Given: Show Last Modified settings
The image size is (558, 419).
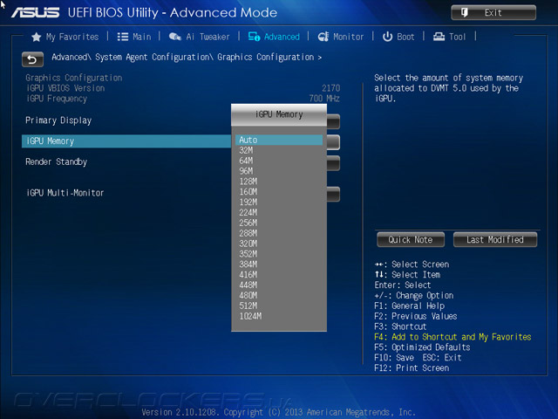Looking at the screenshot, I should pyautogui.click(x=495, y=240).
